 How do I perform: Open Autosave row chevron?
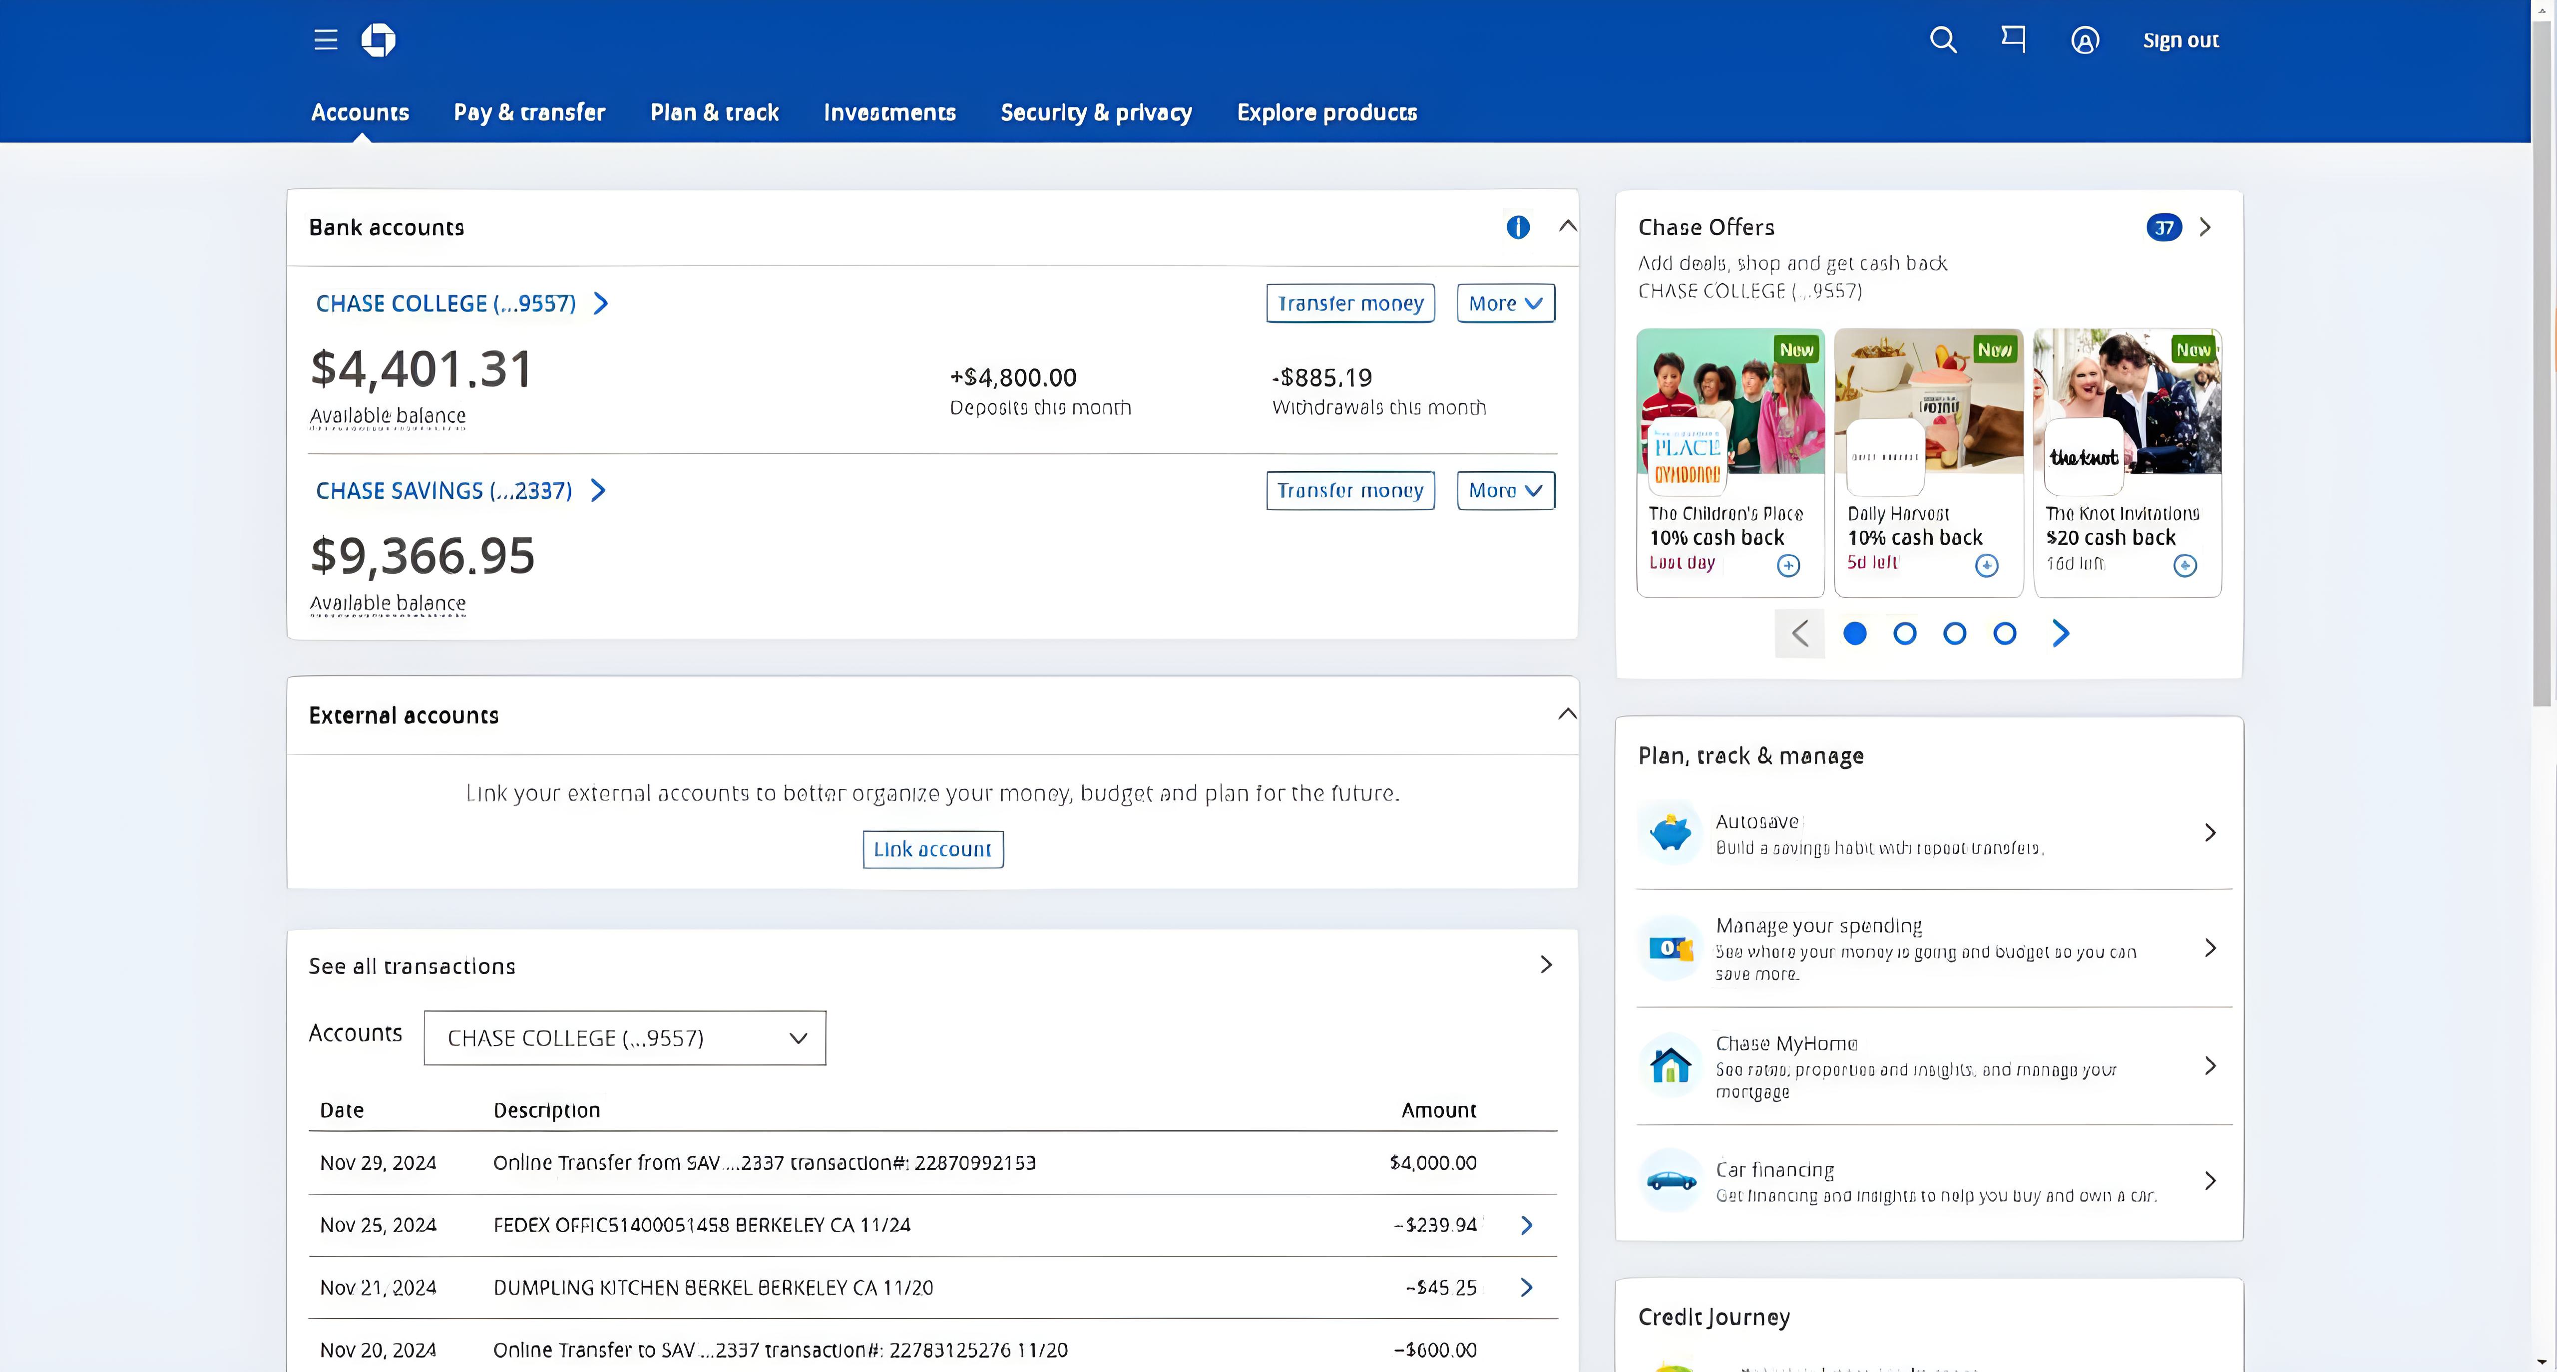point(2209,832)
